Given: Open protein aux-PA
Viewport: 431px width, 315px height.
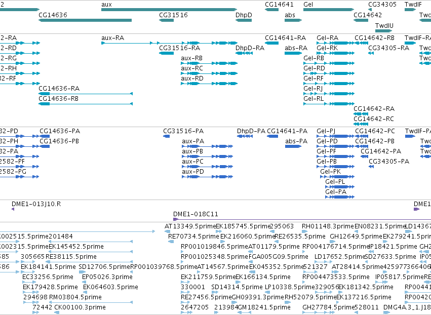Looking at the screenshot, I should [193, 141].
